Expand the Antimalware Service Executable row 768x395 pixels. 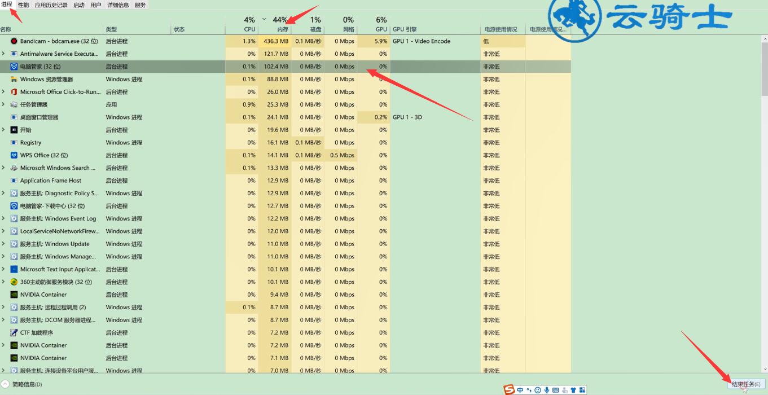tap(3, 54)
